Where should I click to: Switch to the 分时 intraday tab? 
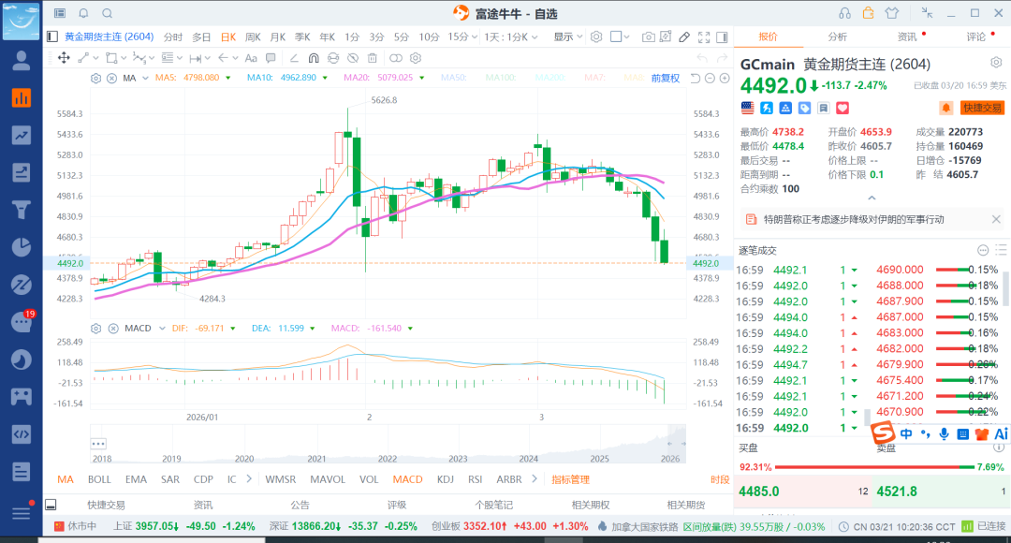click(x=173, y=37)
